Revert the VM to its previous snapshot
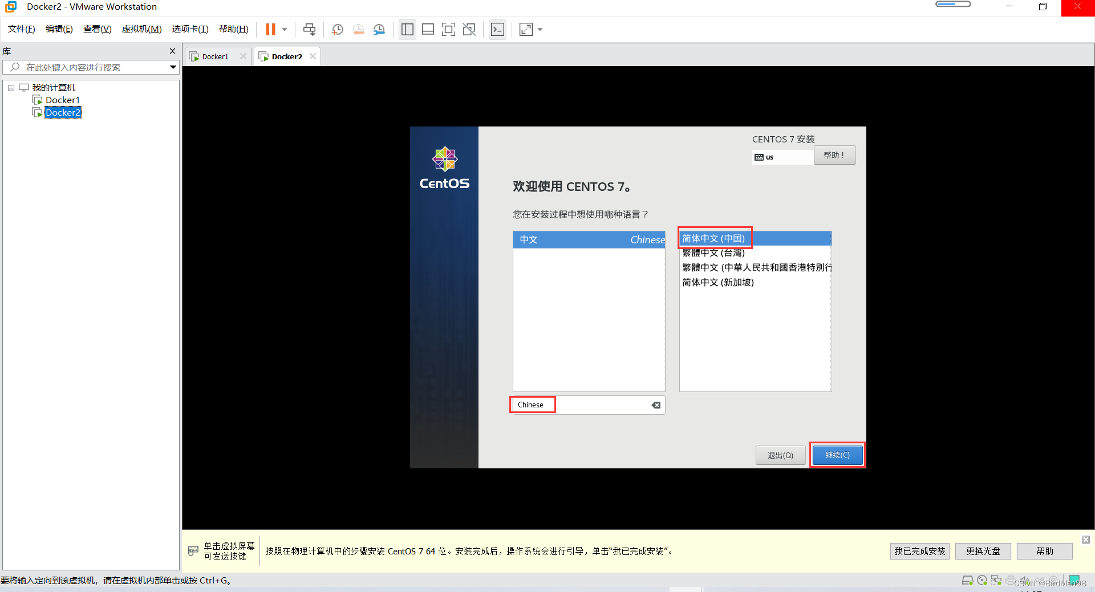 [x=358, y=30]
